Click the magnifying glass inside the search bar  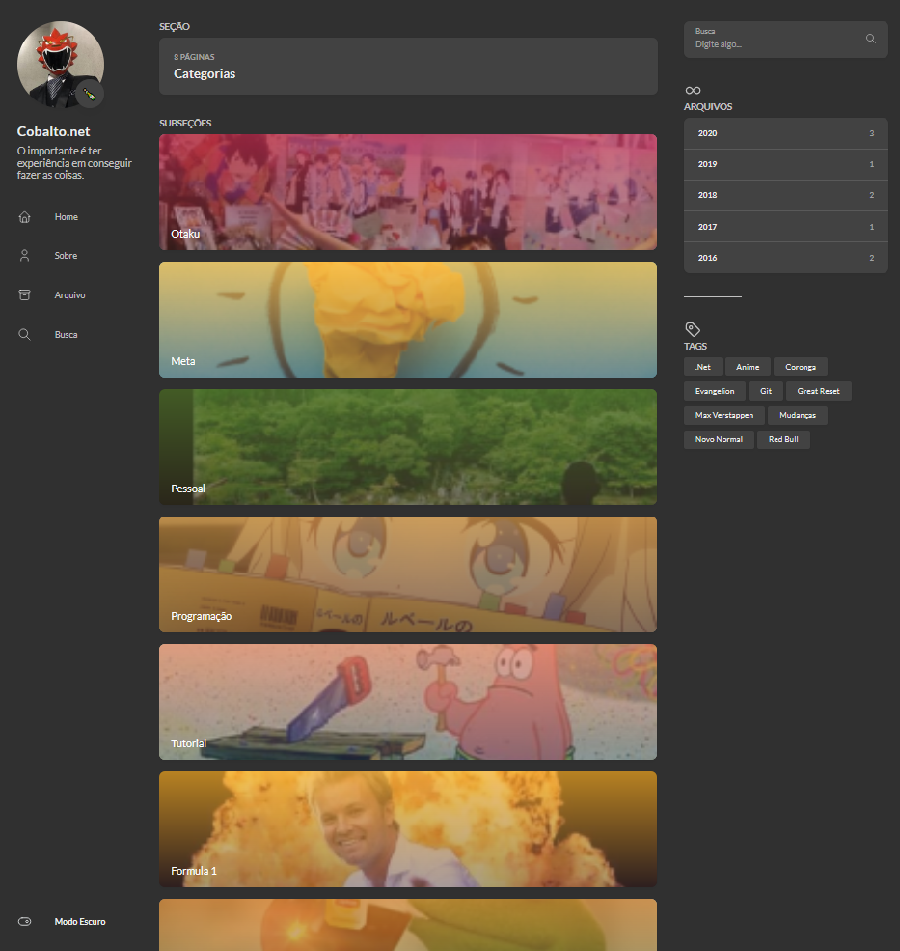pos(870,39)
